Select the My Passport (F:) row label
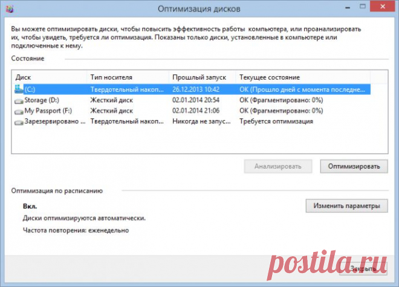 48,111
